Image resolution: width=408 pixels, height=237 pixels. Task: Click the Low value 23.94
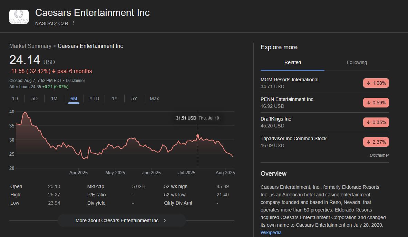pyautogui.click(x=54, y=203)
